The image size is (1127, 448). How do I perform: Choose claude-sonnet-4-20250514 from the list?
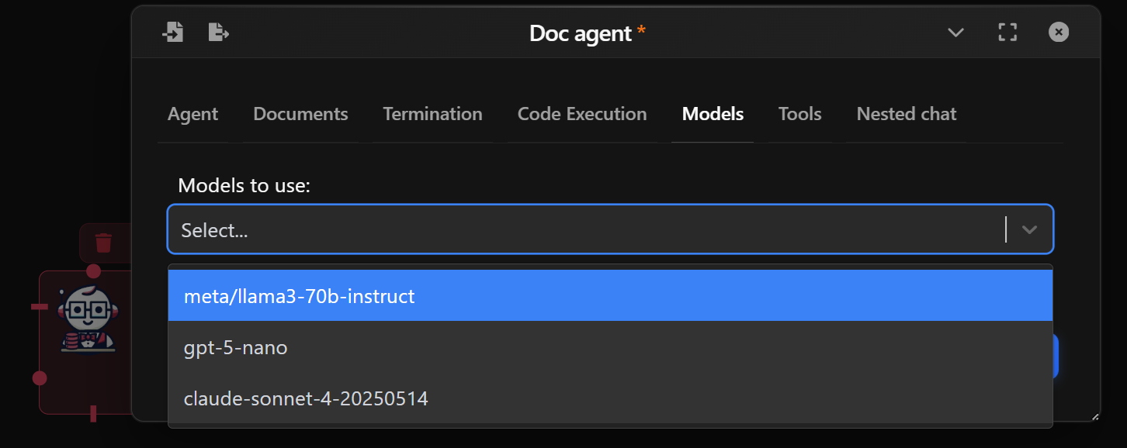[306, 398]
